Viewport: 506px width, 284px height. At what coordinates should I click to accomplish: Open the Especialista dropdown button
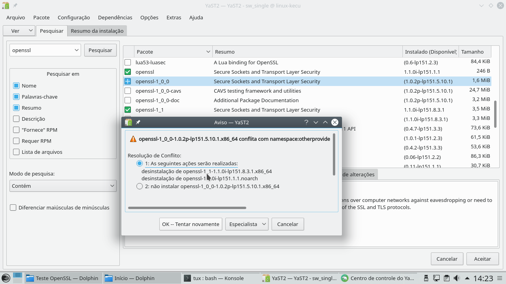point(247,224)
